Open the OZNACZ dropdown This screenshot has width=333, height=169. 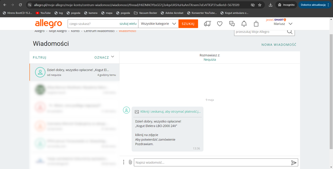tap(104, 57)
